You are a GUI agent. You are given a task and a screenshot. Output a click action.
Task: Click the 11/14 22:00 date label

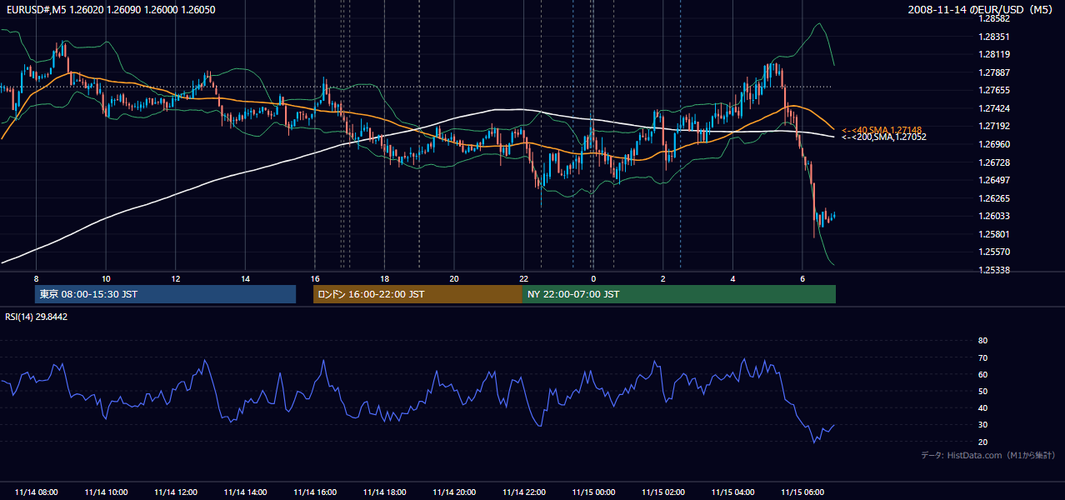(523, 492)
